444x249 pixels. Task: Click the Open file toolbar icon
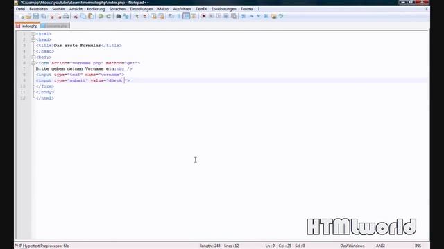coord(28,17)
